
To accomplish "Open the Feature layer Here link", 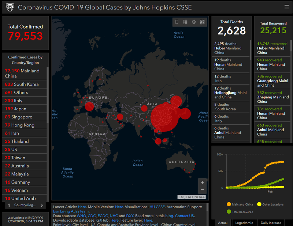I will [148, 220].
